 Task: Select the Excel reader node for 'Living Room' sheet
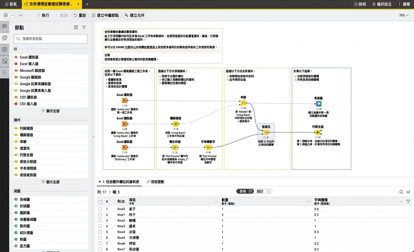(124, 124)
